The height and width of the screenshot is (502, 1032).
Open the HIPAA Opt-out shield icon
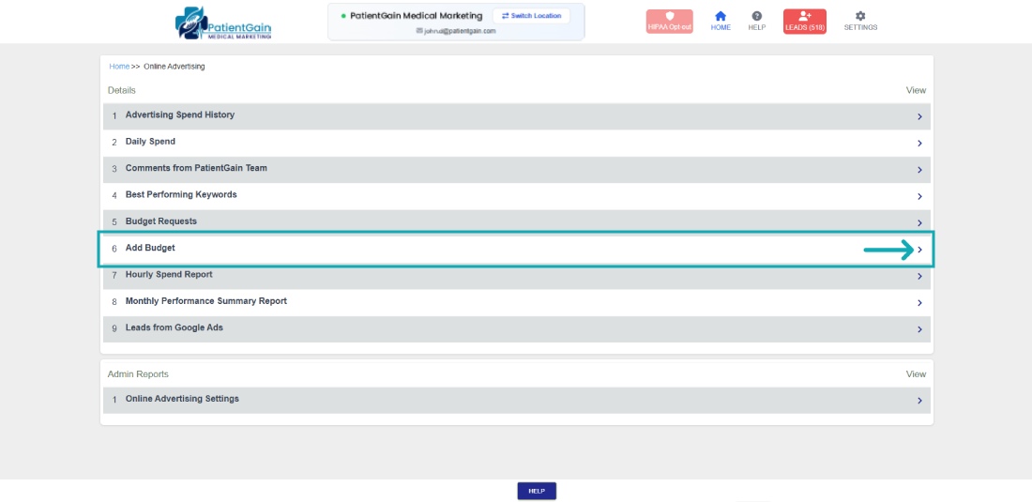tap(669, 16)
